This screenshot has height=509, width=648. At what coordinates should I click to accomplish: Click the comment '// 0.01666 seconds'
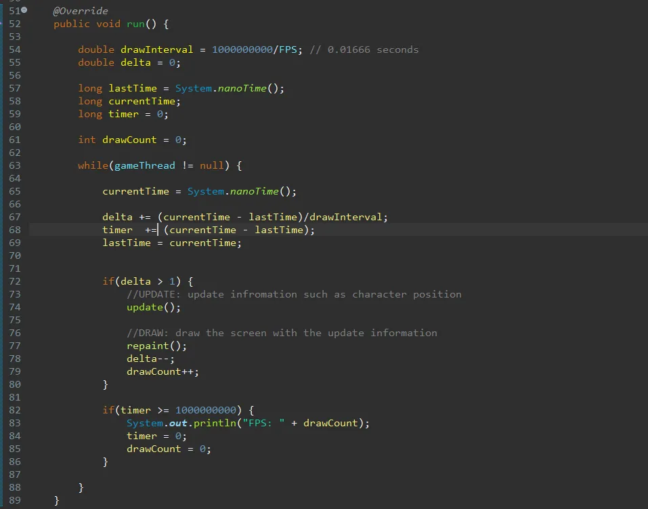[364, 49]
